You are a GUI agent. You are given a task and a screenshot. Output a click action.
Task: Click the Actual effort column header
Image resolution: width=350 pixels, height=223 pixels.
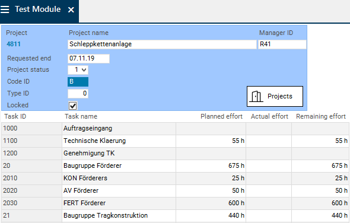pyautogui.click(x=269, y=116)
